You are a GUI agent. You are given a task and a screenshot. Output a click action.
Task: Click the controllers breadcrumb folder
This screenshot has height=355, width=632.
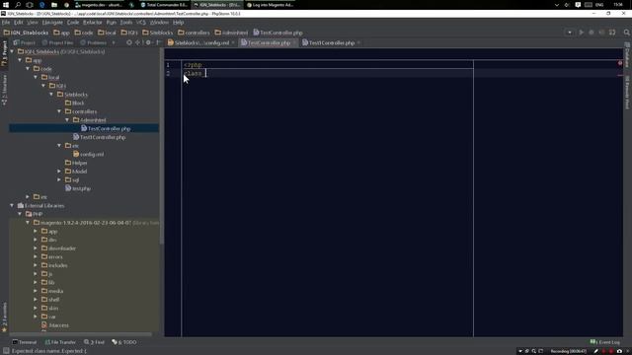tap(194, 33)
